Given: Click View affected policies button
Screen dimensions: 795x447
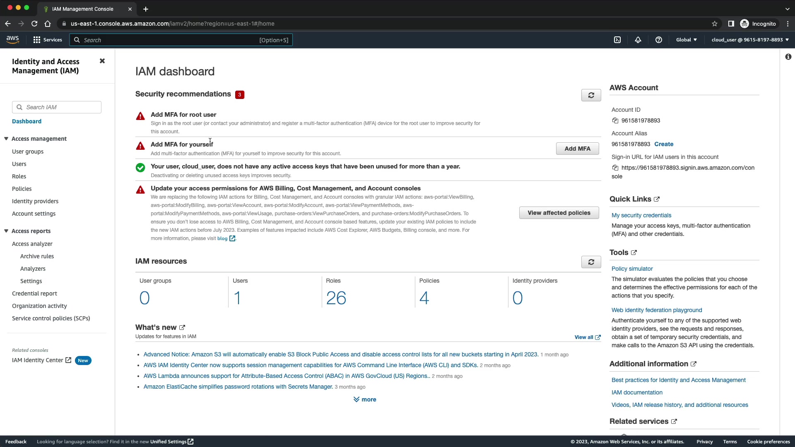Looking at the screenshot, I should [x=559, y=213].
